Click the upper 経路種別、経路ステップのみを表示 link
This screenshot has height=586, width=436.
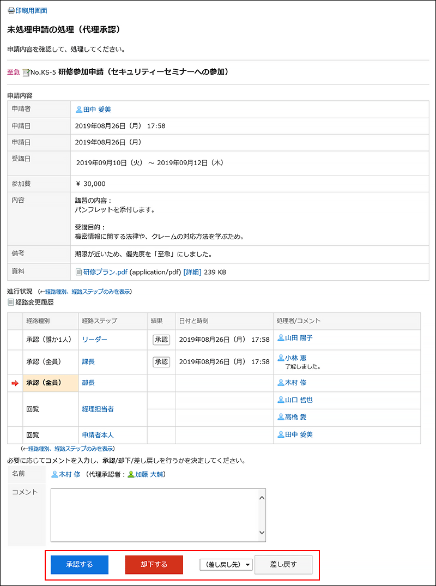(88, 292)
